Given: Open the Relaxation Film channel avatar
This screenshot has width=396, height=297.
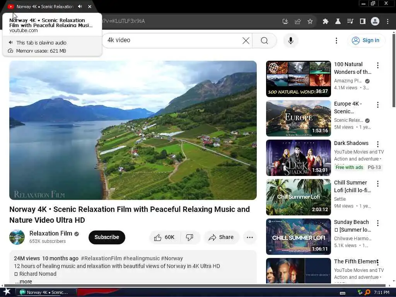Looking at the screenshot, I should [17, 237].
